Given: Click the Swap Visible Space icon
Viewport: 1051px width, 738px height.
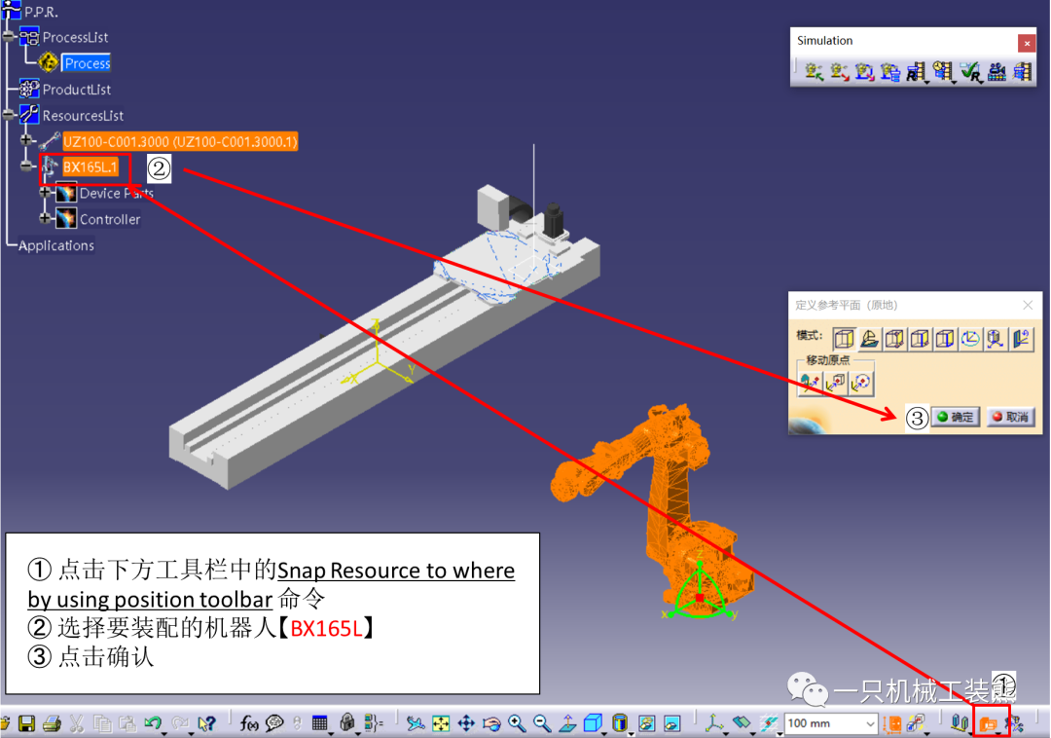Looking at the screenshot, I should [x=671, y=723].
